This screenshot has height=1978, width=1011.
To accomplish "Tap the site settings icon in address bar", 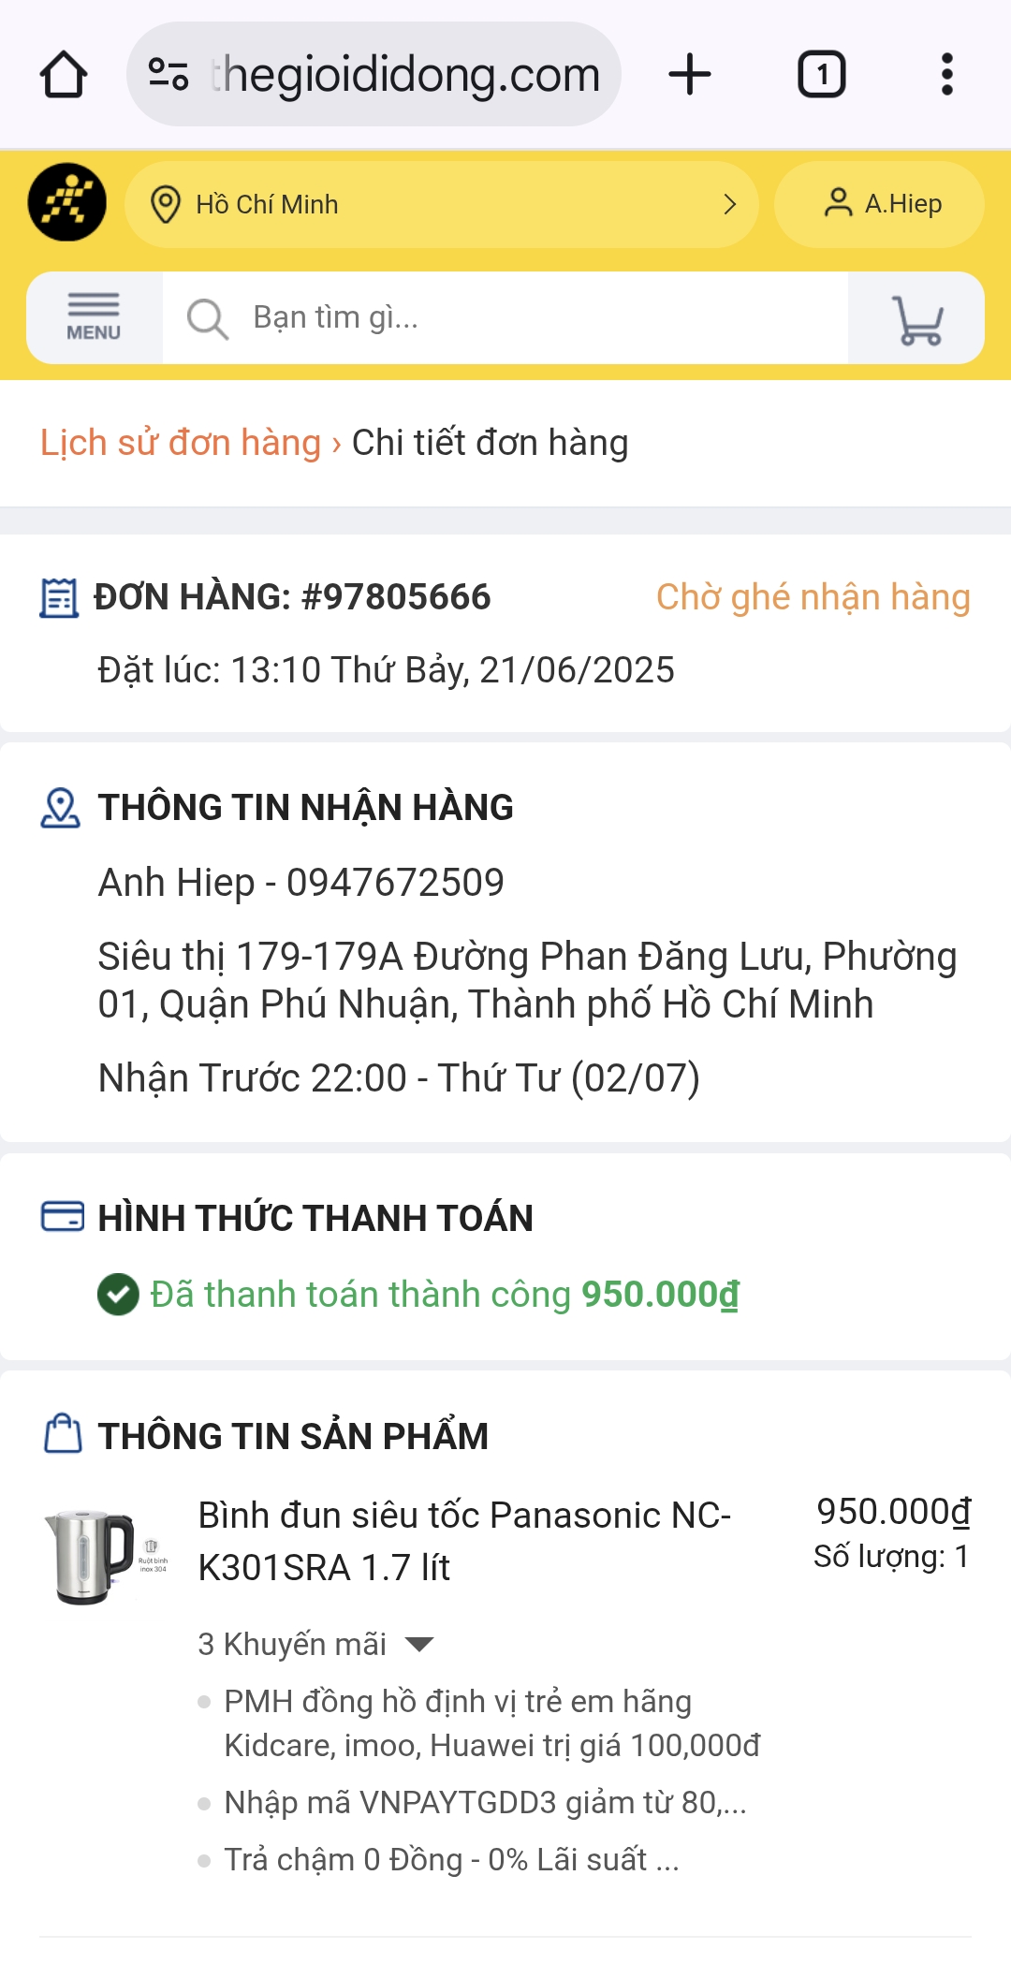I will point(168,75).
